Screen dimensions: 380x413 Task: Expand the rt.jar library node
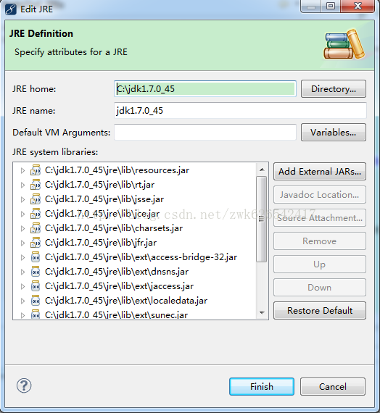tap(22, 185)
